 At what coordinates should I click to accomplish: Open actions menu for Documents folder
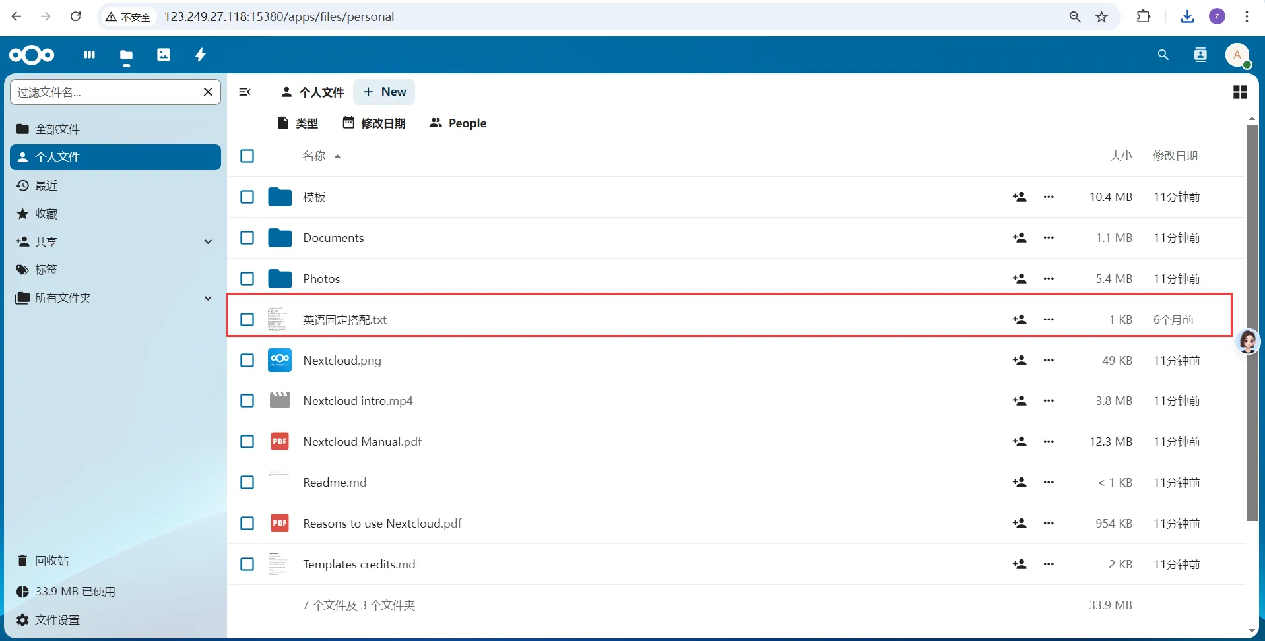pos(1049,237)
